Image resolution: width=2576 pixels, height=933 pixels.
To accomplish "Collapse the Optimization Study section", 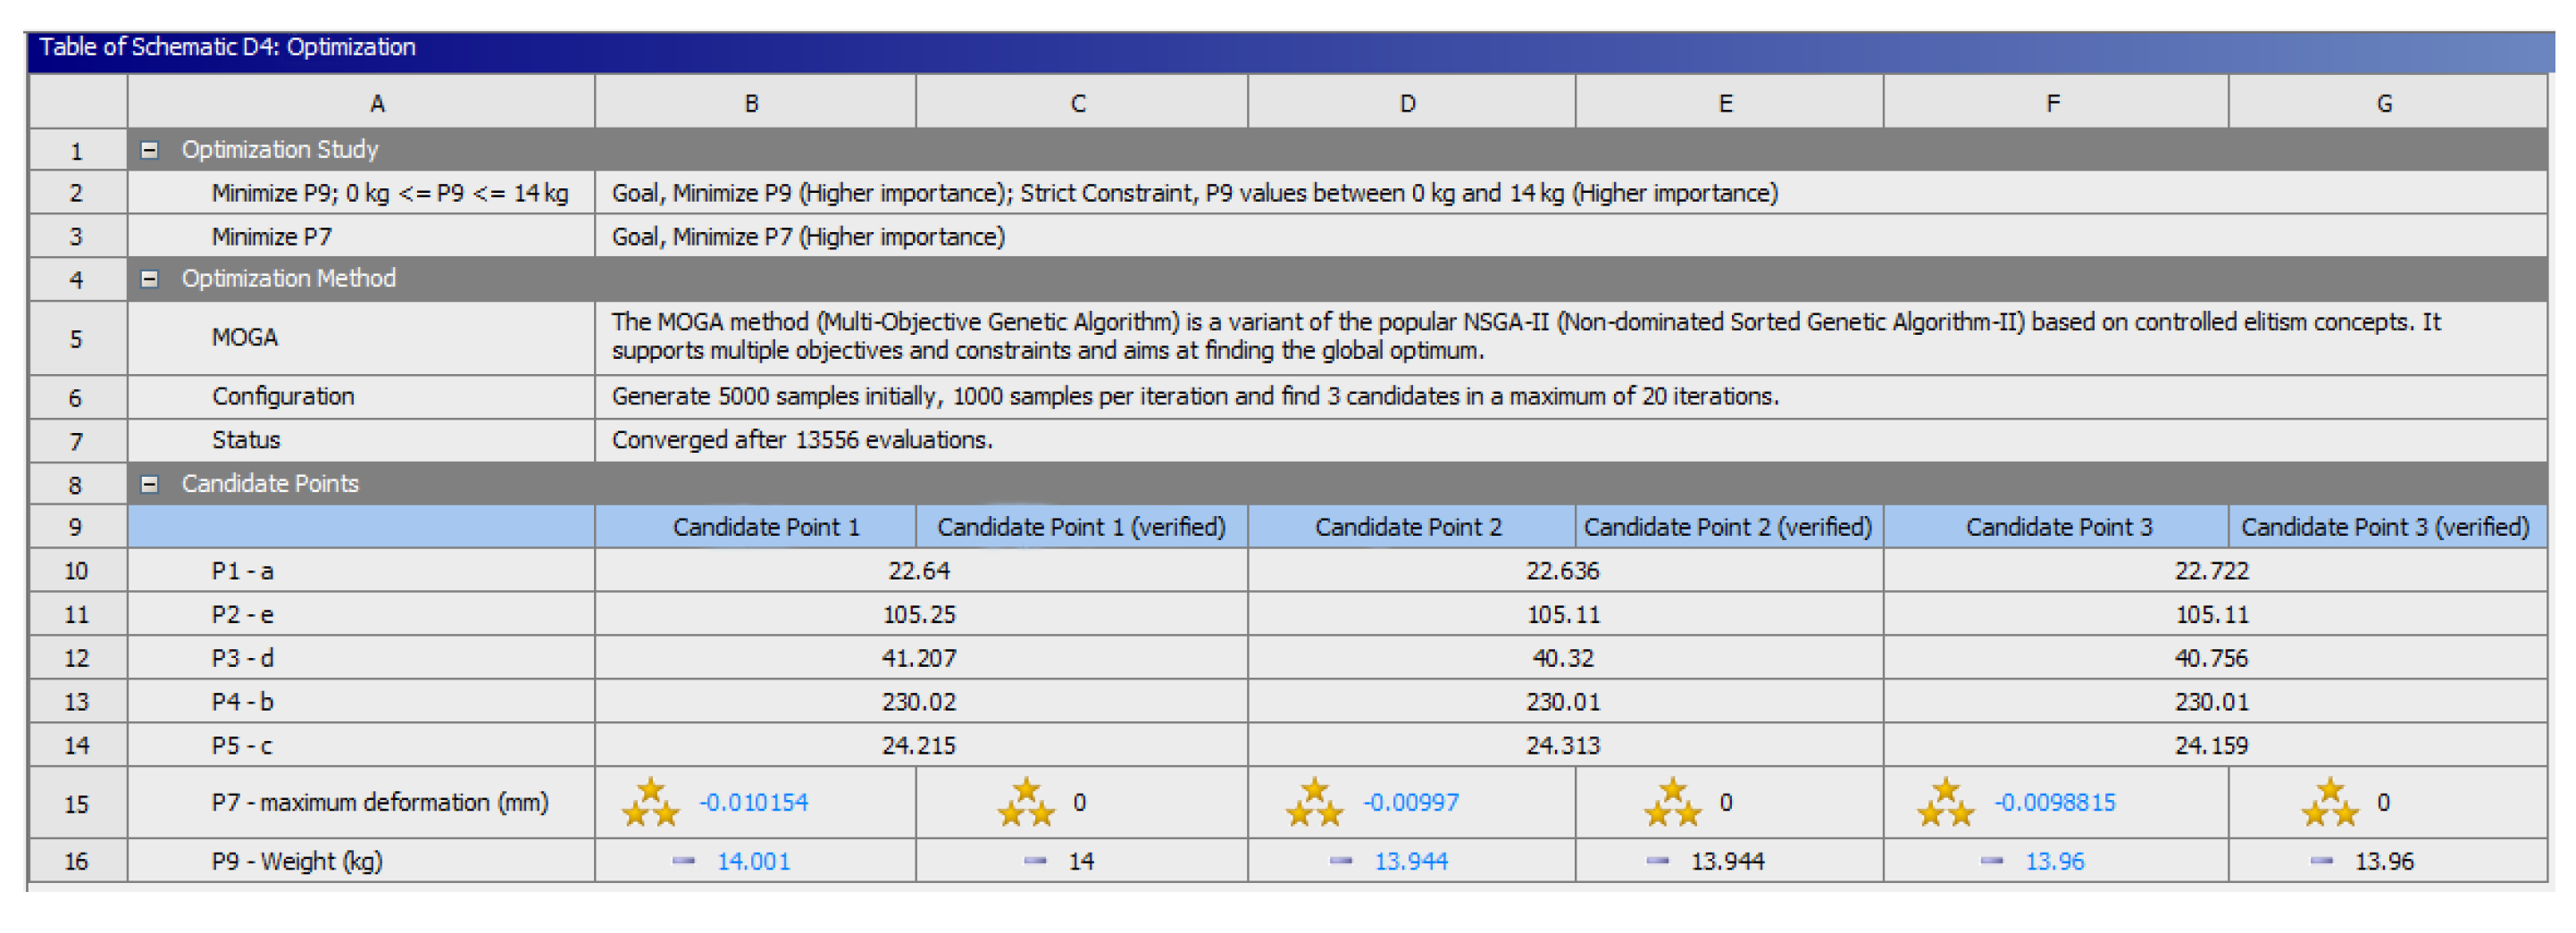I will pos(149,150).
